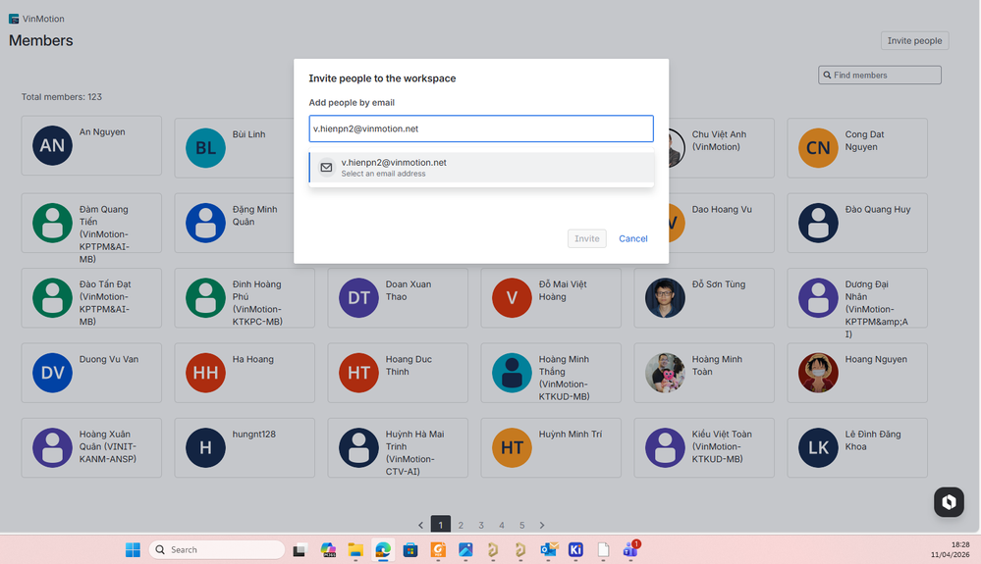The image size is (981, 564).
Task: Open Dao Hoang Vu member card
Action: pos(722,223)
